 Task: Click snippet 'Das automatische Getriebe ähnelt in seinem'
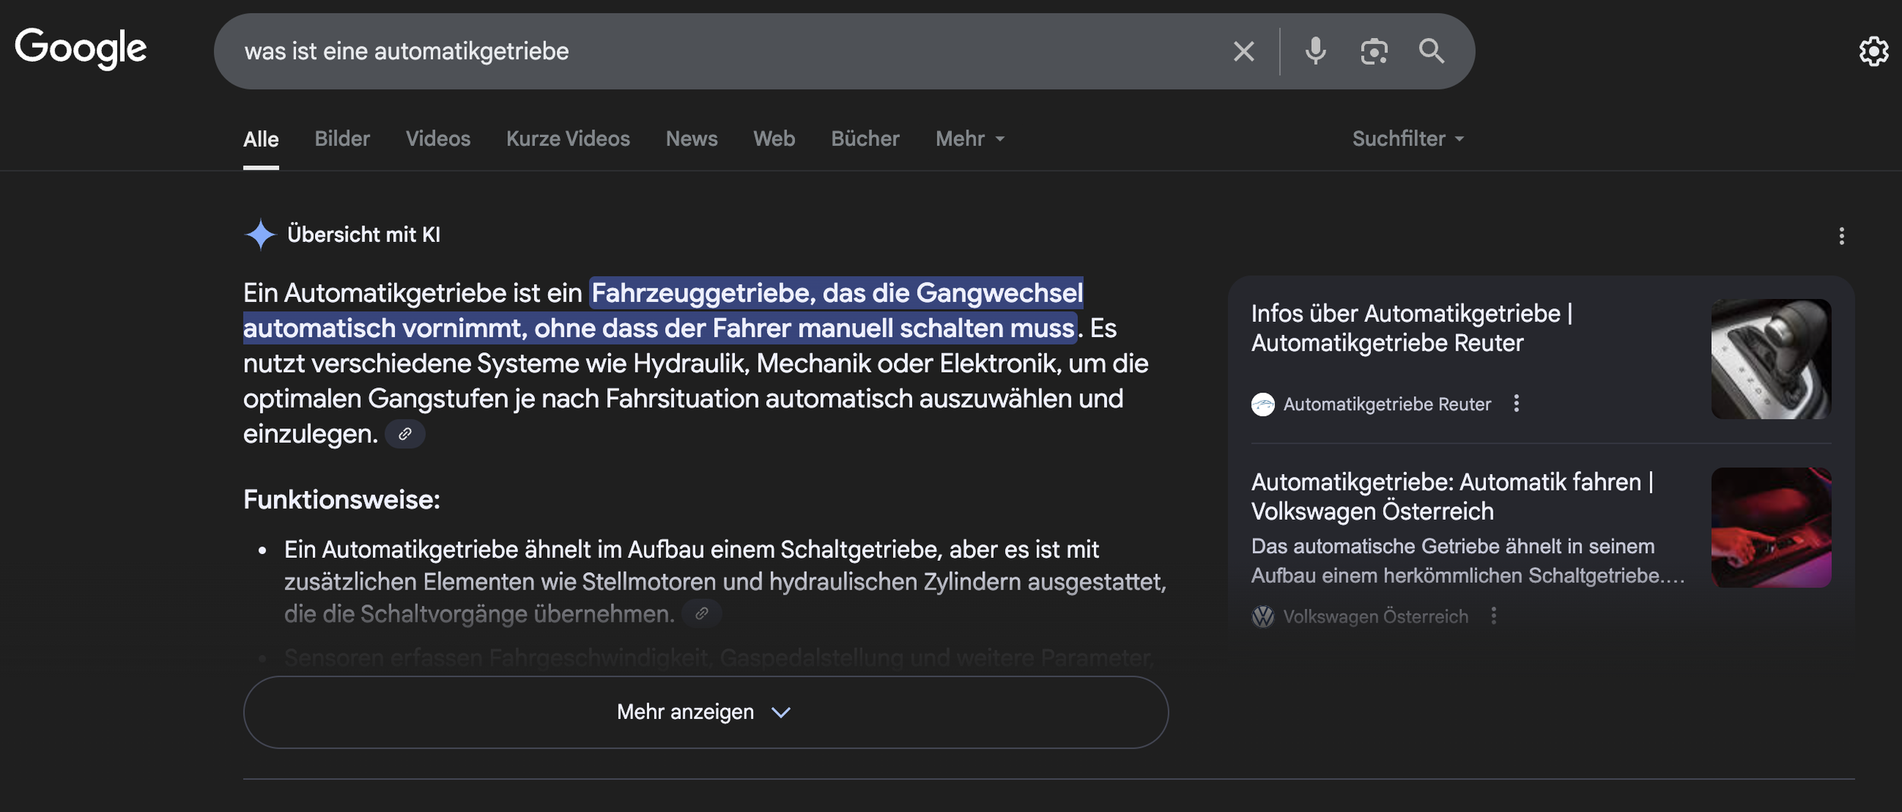(1453, 546)
